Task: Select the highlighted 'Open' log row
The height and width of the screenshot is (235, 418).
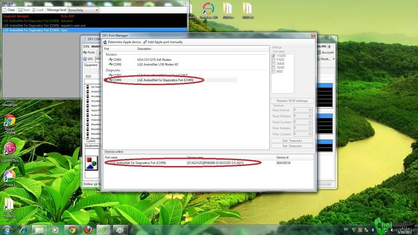Action: (x=95, y=30)
